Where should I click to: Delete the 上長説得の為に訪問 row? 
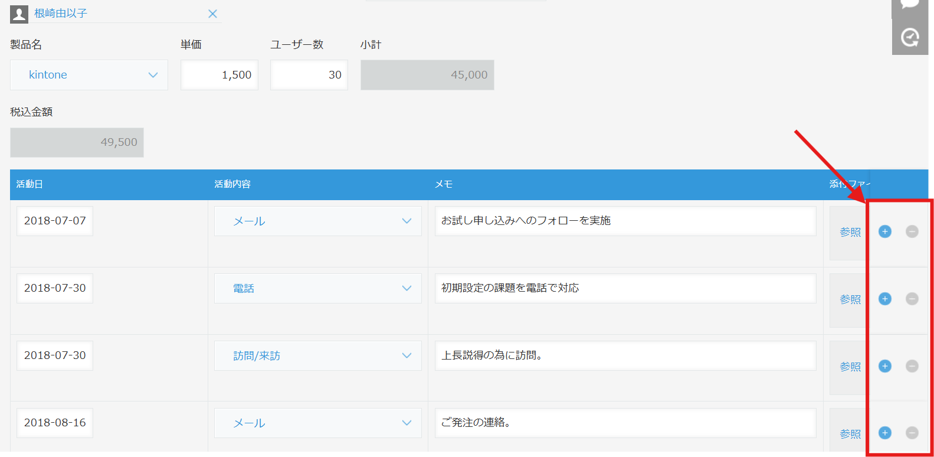pos(912,366)
